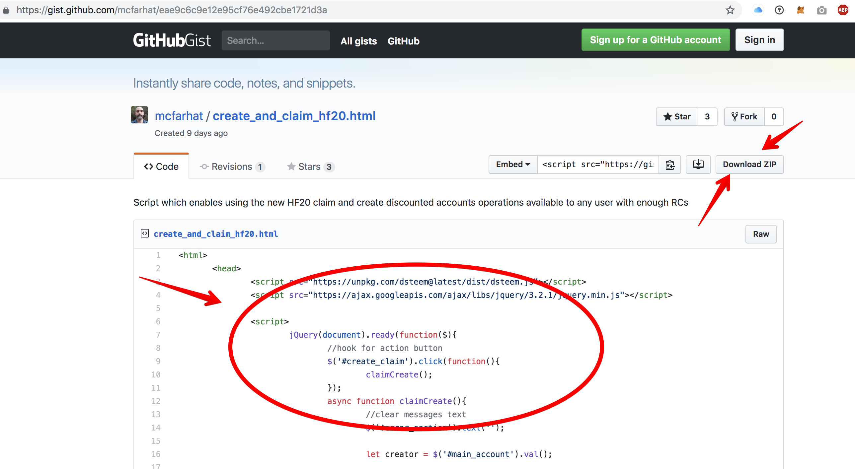This screenshot has width=855, height=469.
Task: Open the Embed dropdown
Action: pos(513,165)
